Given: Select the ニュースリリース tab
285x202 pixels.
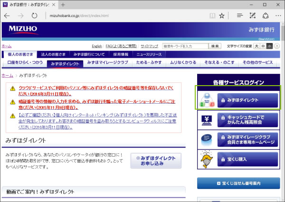Looking at the screenshot, I should (149, 54).
